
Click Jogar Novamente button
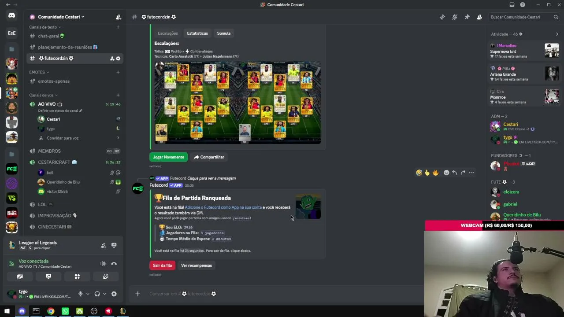(x=168, y=157)
